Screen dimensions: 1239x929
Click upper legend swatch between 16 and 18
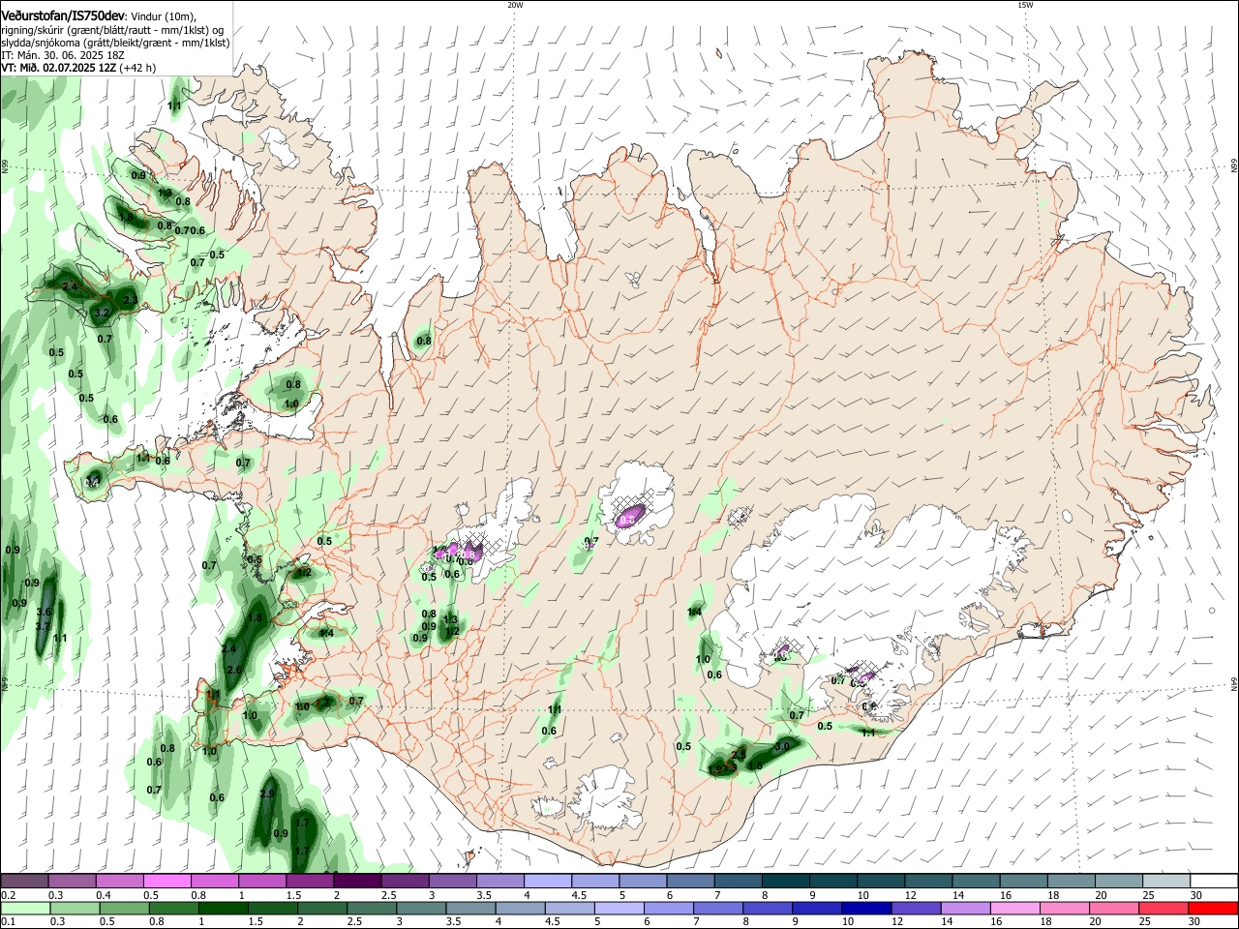coord(1024,882)
